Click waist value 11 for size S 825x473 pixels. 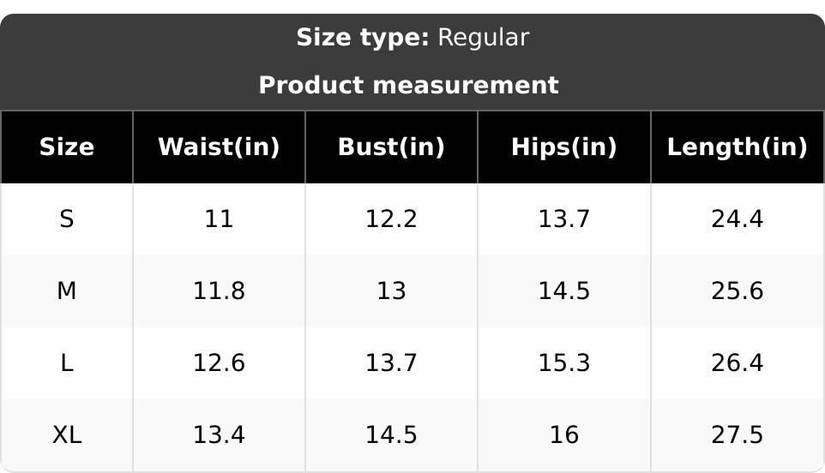[x=219, y=219]
